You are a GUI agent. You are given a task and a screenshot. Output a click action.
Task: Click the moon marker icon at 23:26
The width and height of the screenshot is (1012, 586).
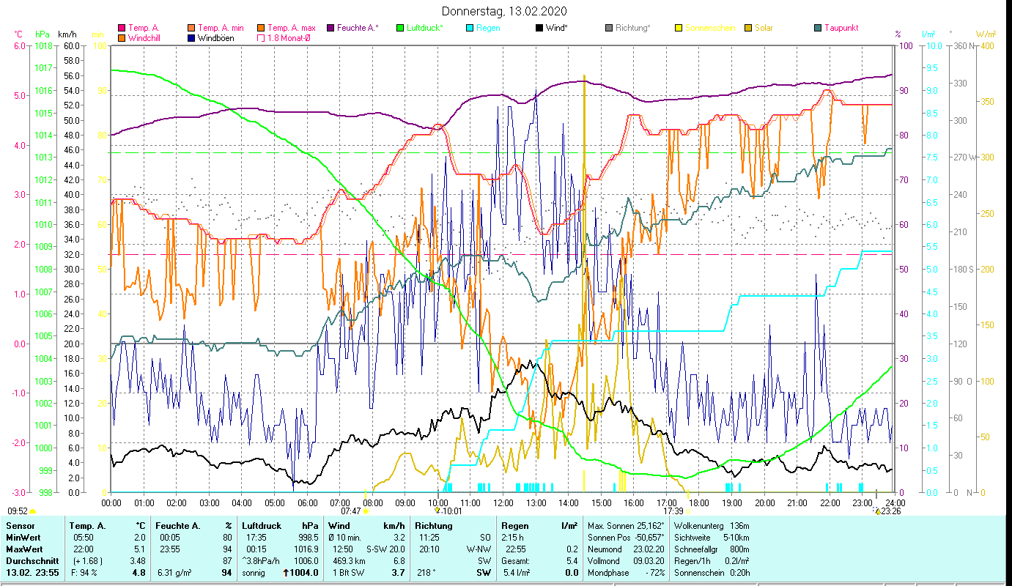(878, 511)
